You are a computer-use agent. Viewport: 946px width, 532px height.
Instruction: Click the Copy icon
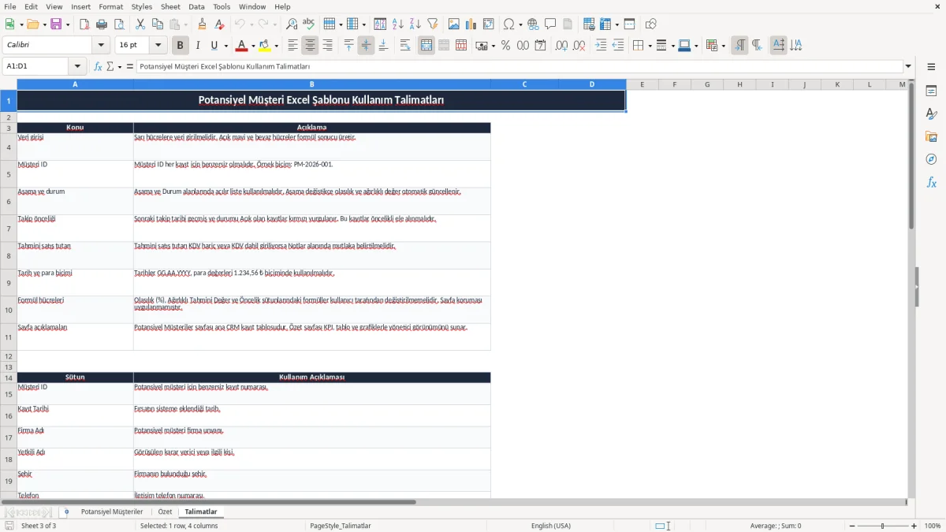coord(157,24)
